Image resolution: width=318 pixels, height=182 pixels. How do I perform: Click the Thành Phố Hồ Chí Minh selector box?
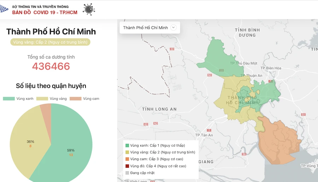click(146, 28)
